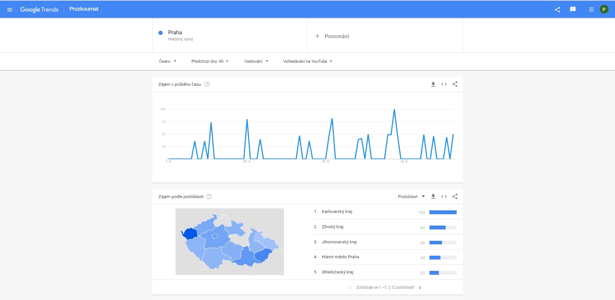Download the interest over time data

click(433, 84)
